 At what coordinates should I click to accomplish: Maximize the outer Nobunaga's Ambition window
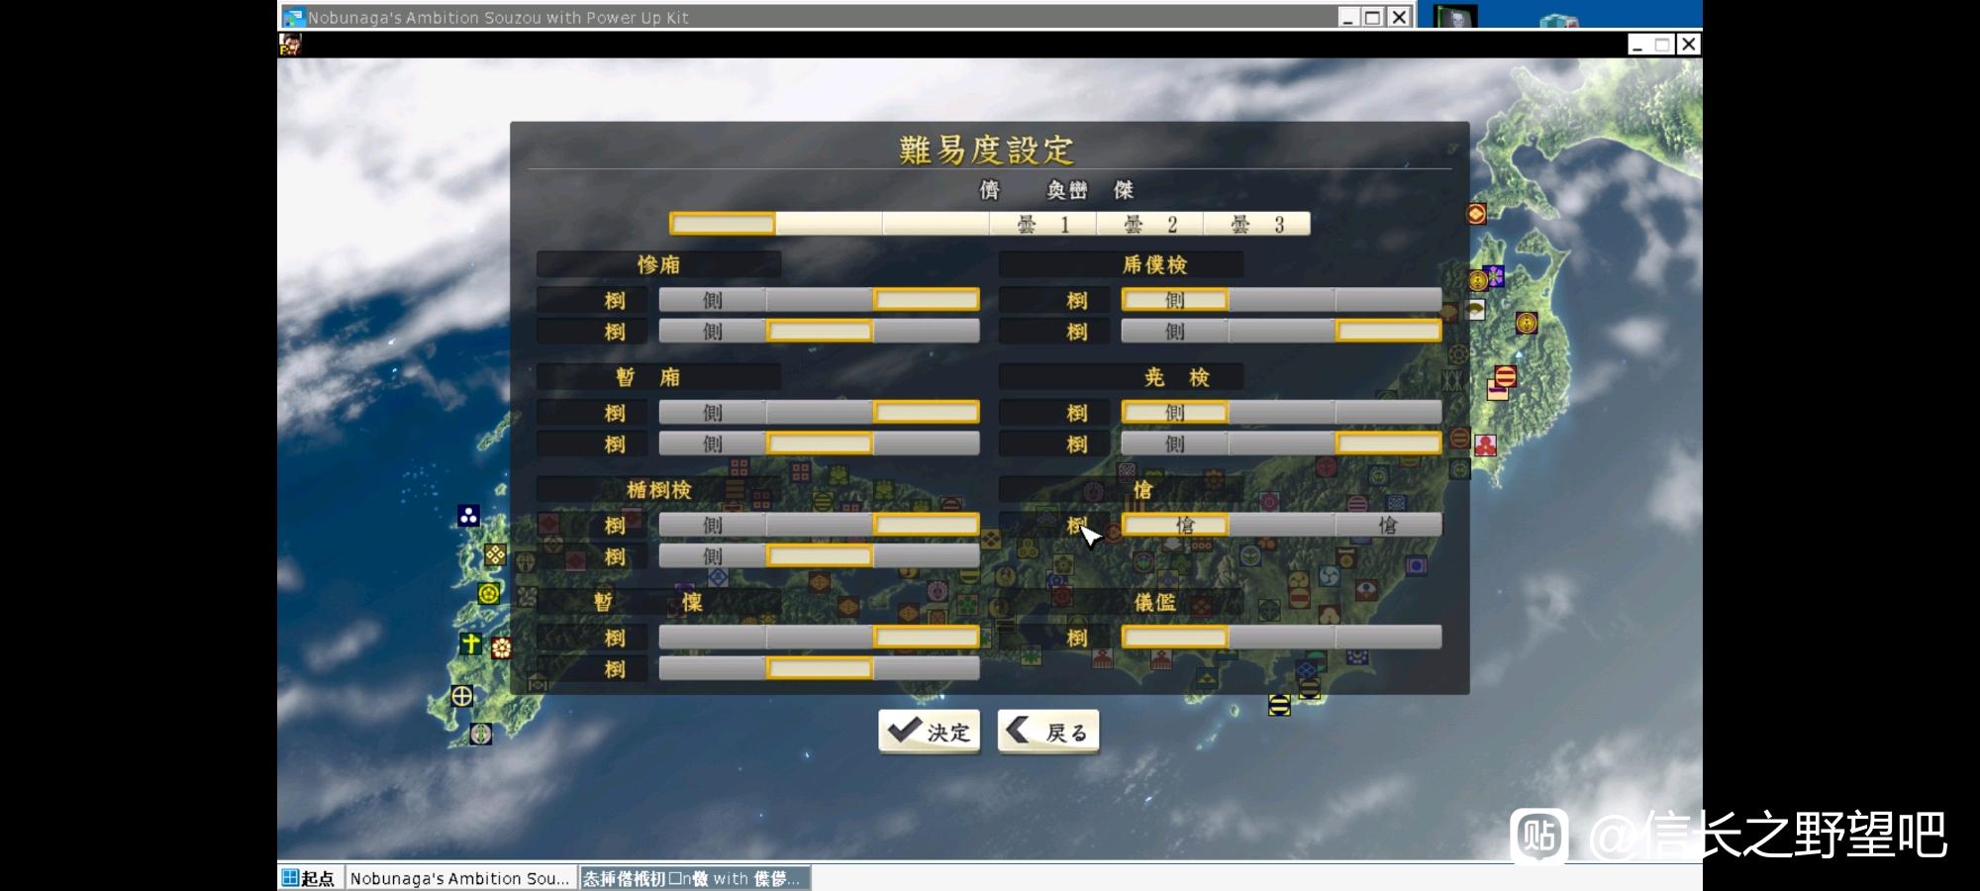click(1373, 17)
